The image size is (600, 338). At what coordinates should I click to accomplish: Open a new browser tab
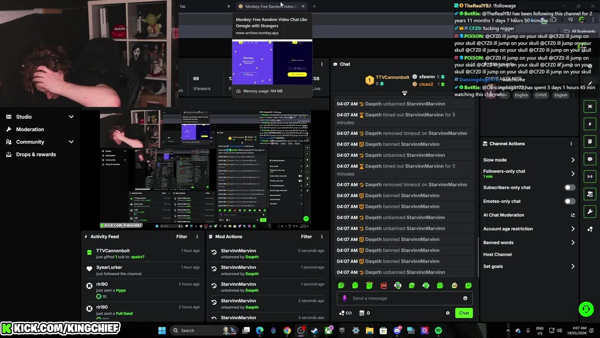[x=314, y=7]
